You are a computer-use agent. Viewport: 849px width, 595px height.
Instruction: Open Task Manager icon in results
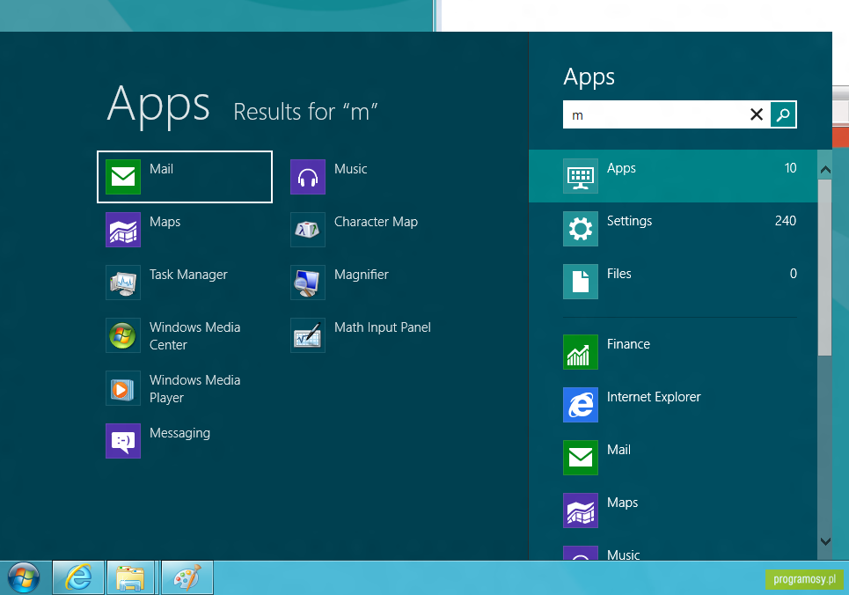(x=123, y=283)
